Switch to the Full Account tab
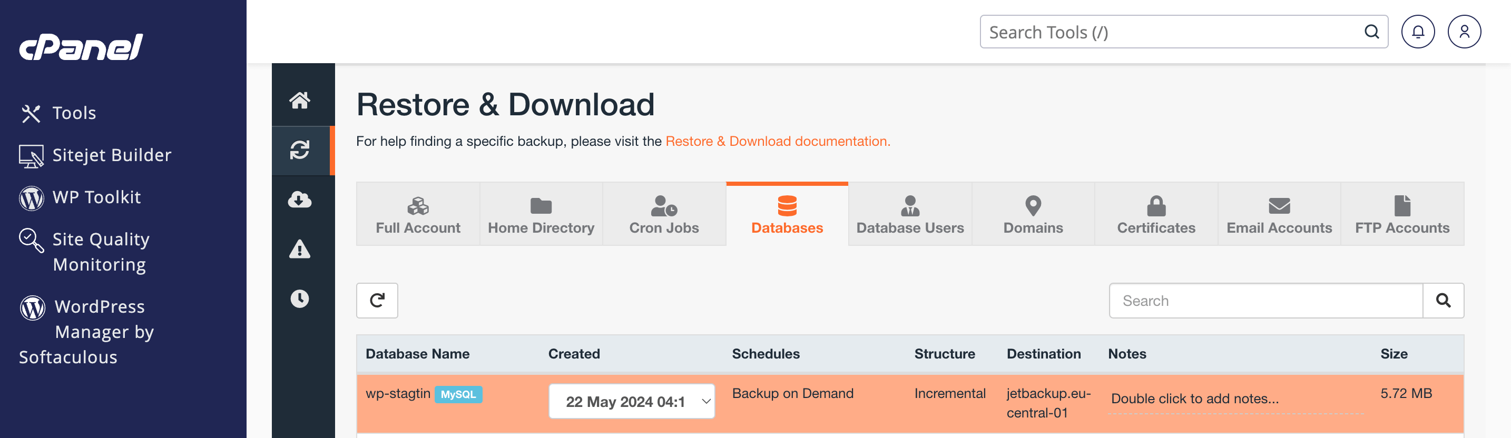1511x438 pixels. [x=418, y=214]
